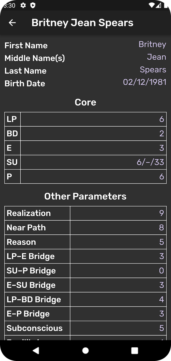
Task: Select the title Britney Jean Spears
Action: 83,23
